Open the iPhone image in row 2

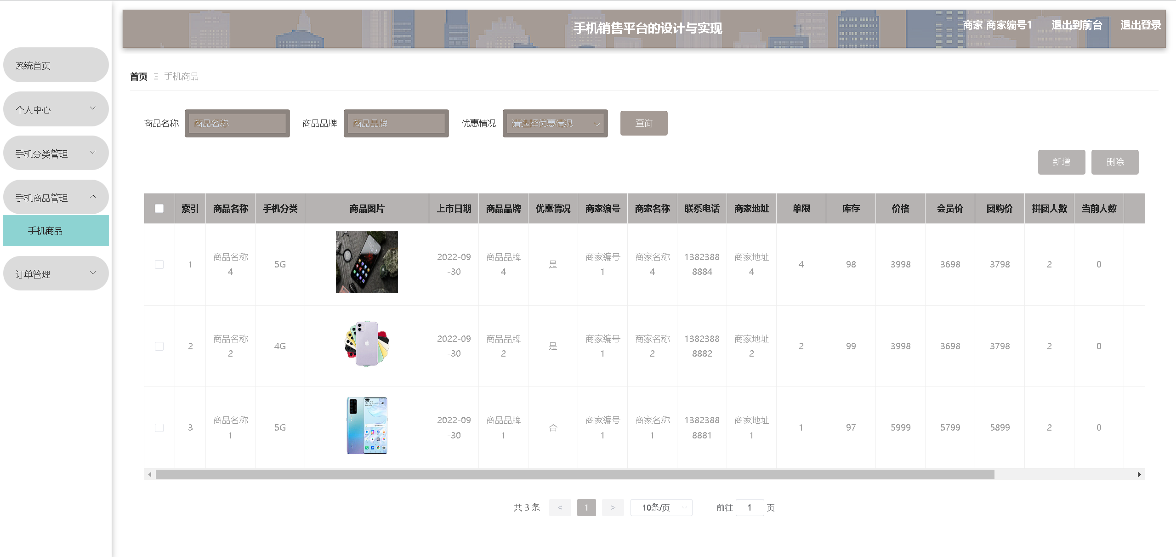pos(367,344)
